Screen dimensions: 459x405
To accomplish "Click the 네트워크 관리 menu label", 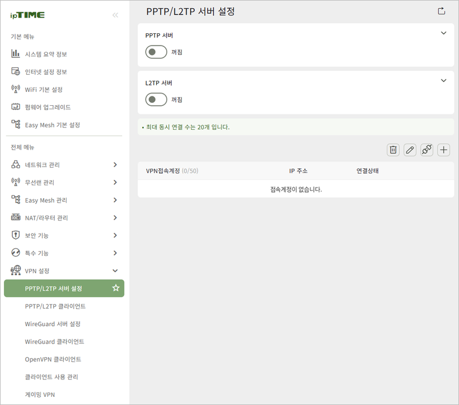I will [x=42, y=165].
